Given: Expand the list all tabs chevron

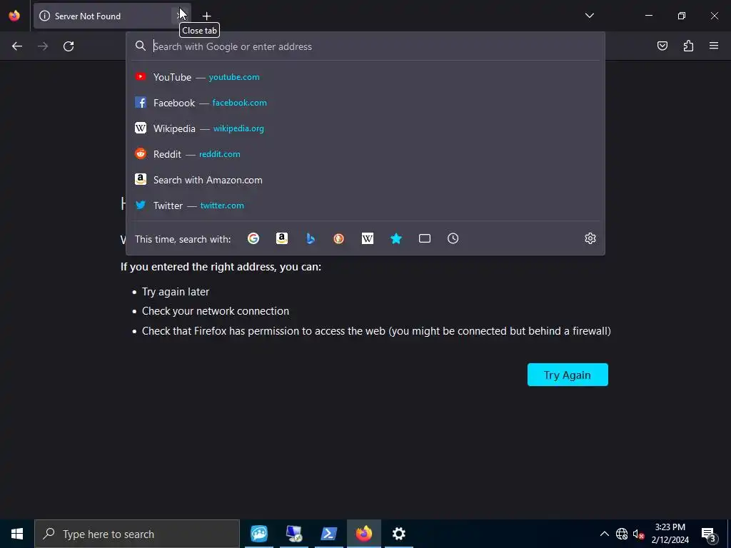Looking at the screenshot, I should click(589, 16).
